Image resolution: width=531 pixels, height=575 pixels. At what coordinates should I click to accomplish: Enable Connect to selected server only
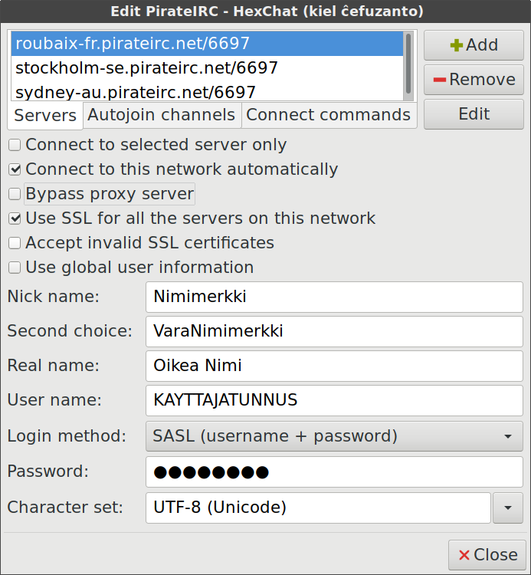coord(15,145)
